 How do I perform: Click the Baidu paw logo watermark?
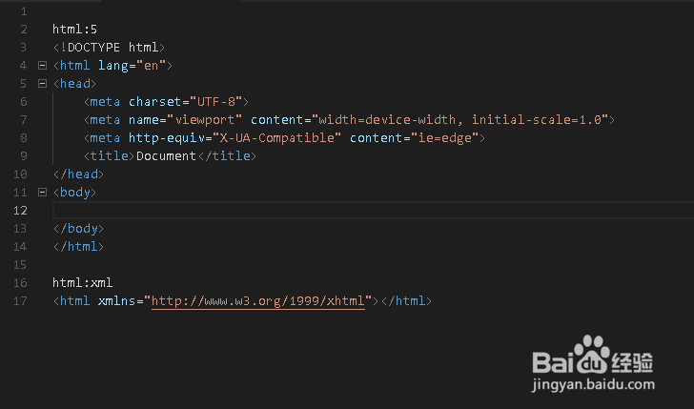click(592, 355)
